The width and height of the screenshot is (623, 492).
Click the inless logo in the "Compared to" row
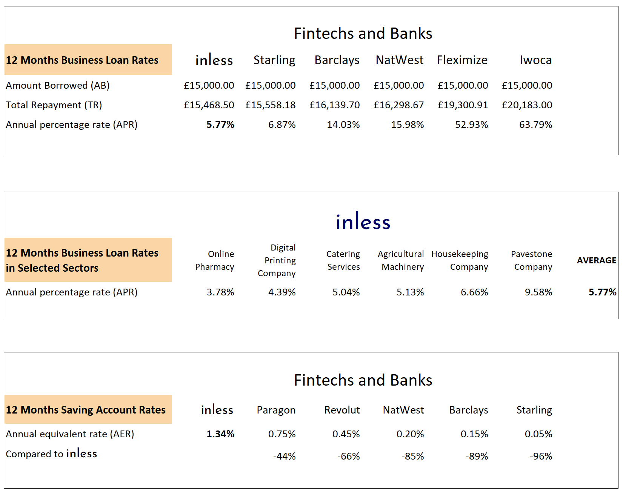pos(82,454)
